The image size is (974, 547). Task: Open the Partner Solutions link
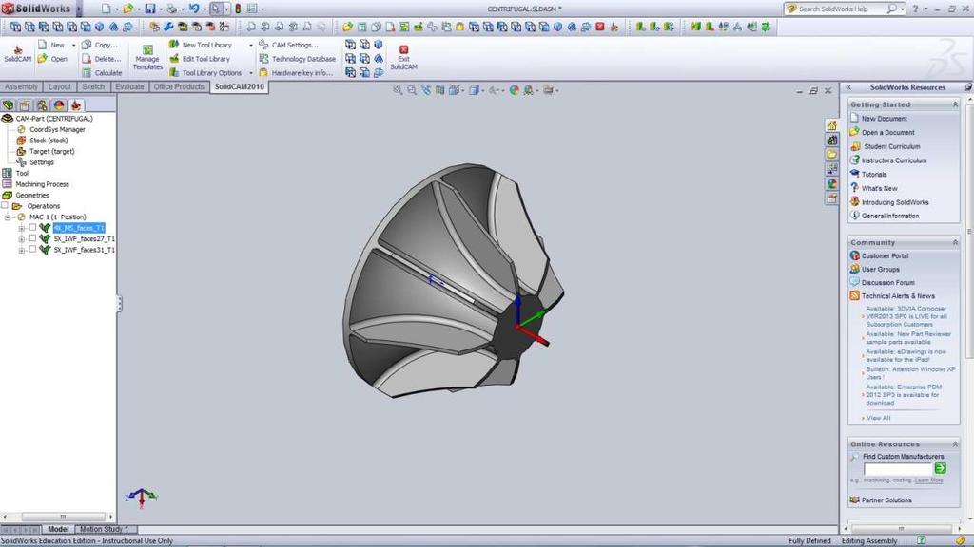point(886,500)
